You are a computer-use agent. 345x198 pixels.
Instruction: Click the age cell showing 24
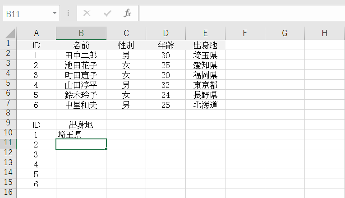(x=166, y=95)
